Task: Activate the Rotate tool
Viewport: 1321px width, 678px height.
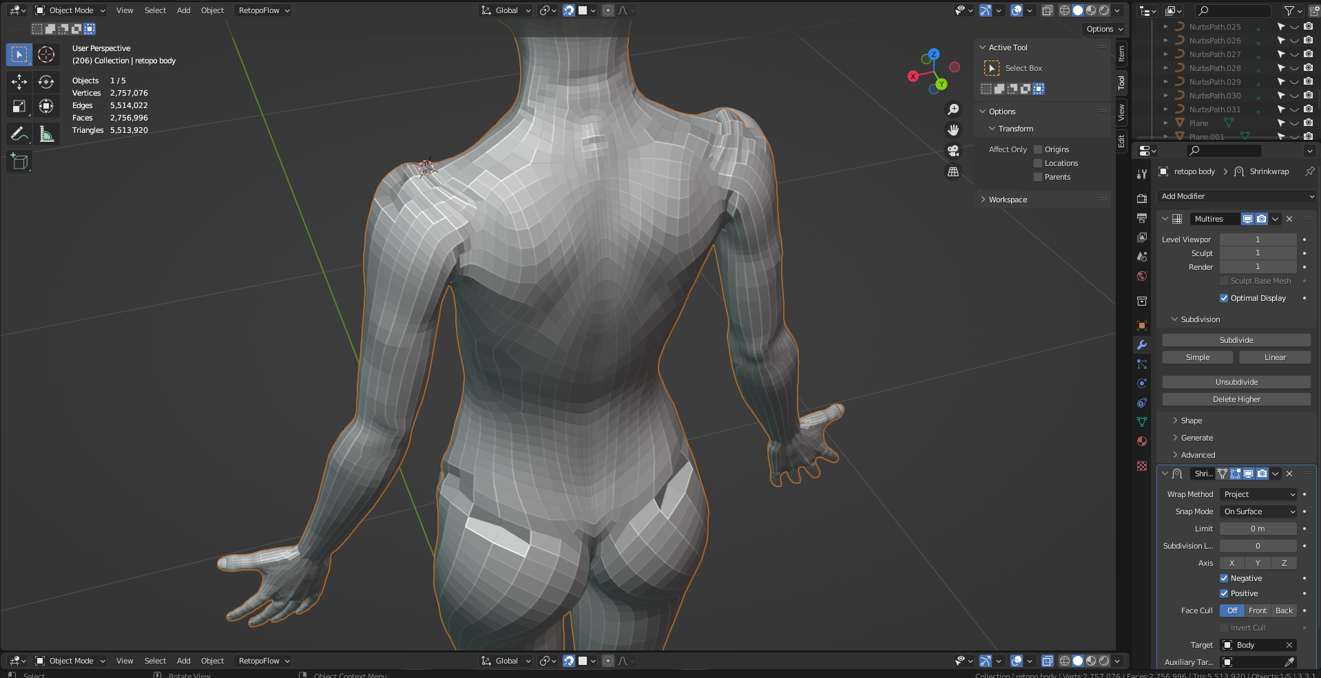Action: point(46,82)
